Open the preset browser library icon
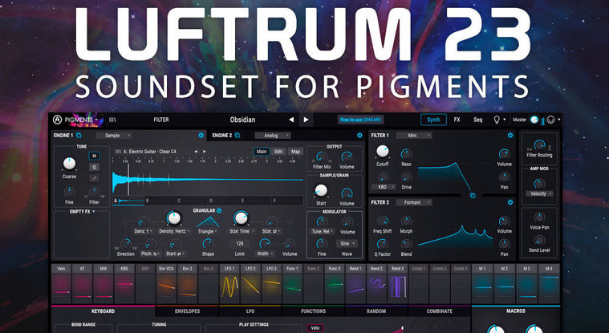This screenshot has height=333, width=609. click(112, 120)
